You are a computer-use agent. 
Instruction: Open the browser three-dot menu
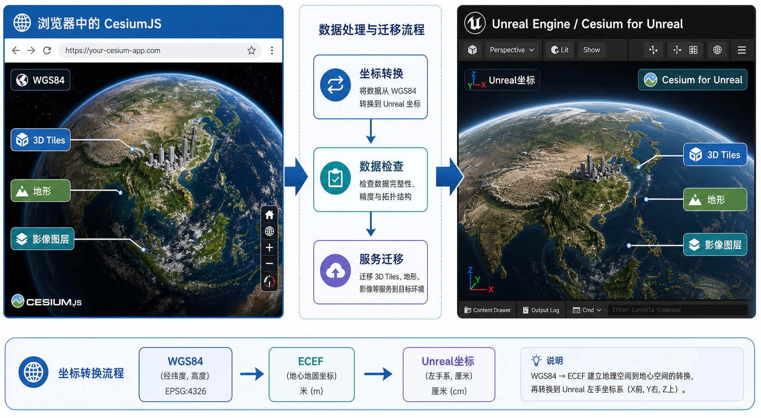coord(272,50)
